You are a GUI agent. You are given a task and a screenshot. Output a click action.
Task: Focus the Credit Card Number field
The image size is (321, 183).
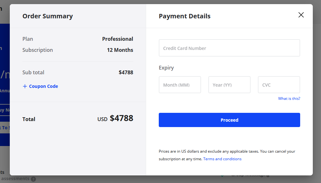pyautogui.click(x=229, y=48)
